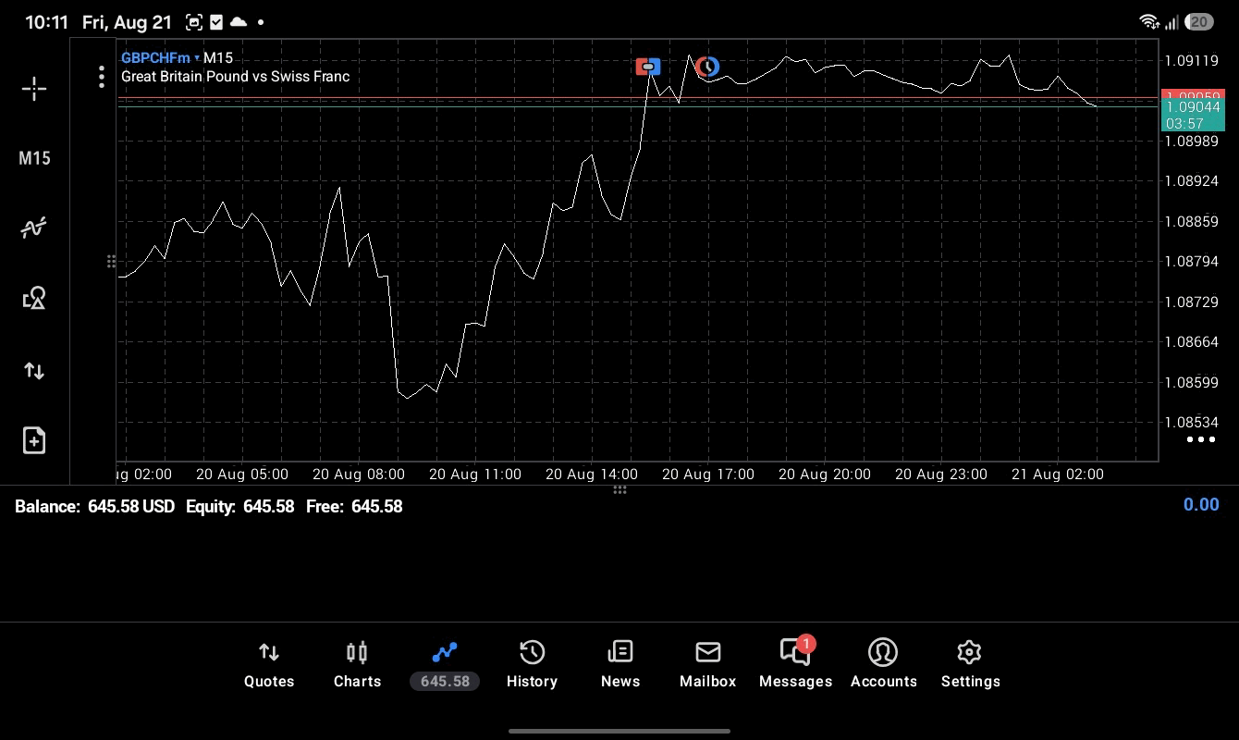Go to the Accounts tab

pyautogui.click(x=883, y=665)
